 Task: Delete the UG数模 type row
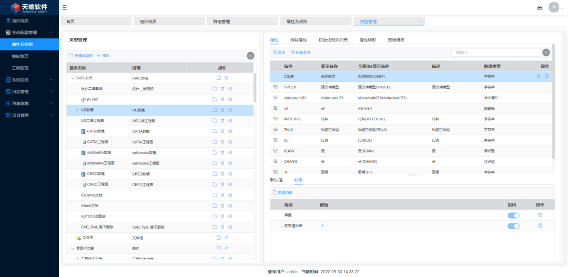click(222, 110)
